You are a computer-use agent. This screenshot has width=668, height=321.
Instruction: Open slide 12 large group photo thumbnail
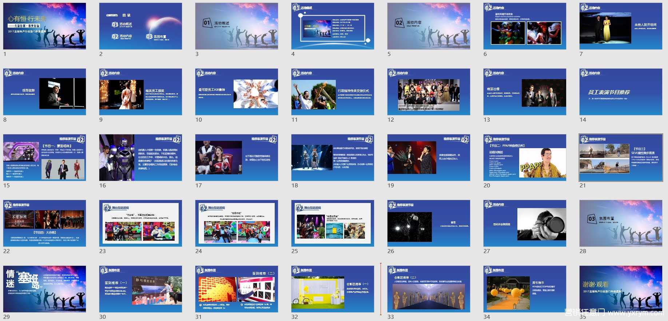429,92
